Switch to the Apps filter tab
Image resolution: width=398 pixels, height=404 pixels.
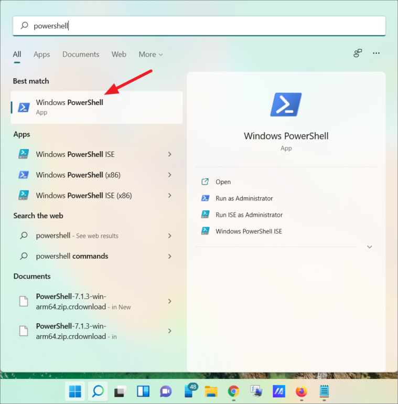point(42,55)
